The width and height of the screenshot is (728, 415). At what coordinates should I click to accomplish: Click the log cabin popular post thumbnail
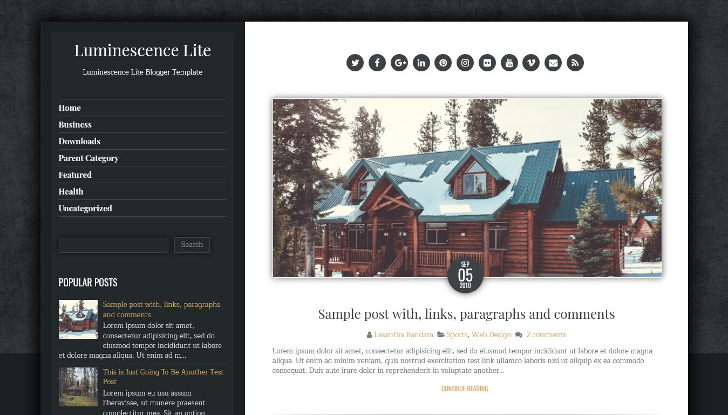click(x=78, y=387)
